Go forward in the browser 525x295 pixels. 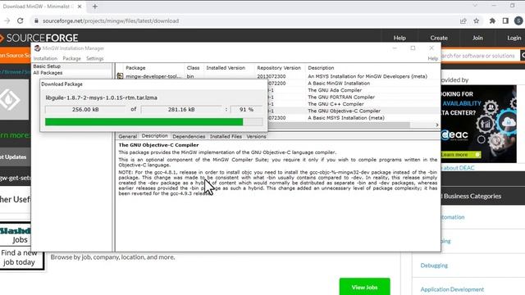[x=7, y=20]
